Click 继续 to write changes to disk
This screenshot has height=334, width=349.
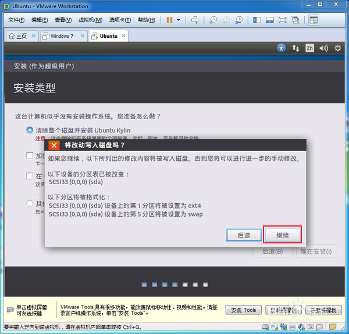pyautogui.click(x=282, y=235)
